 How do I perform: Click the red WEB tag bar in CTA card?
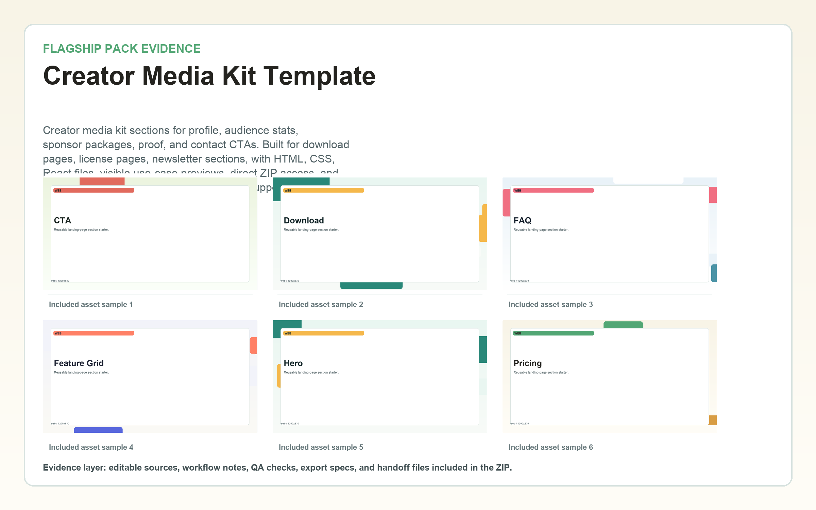[94, 190]
